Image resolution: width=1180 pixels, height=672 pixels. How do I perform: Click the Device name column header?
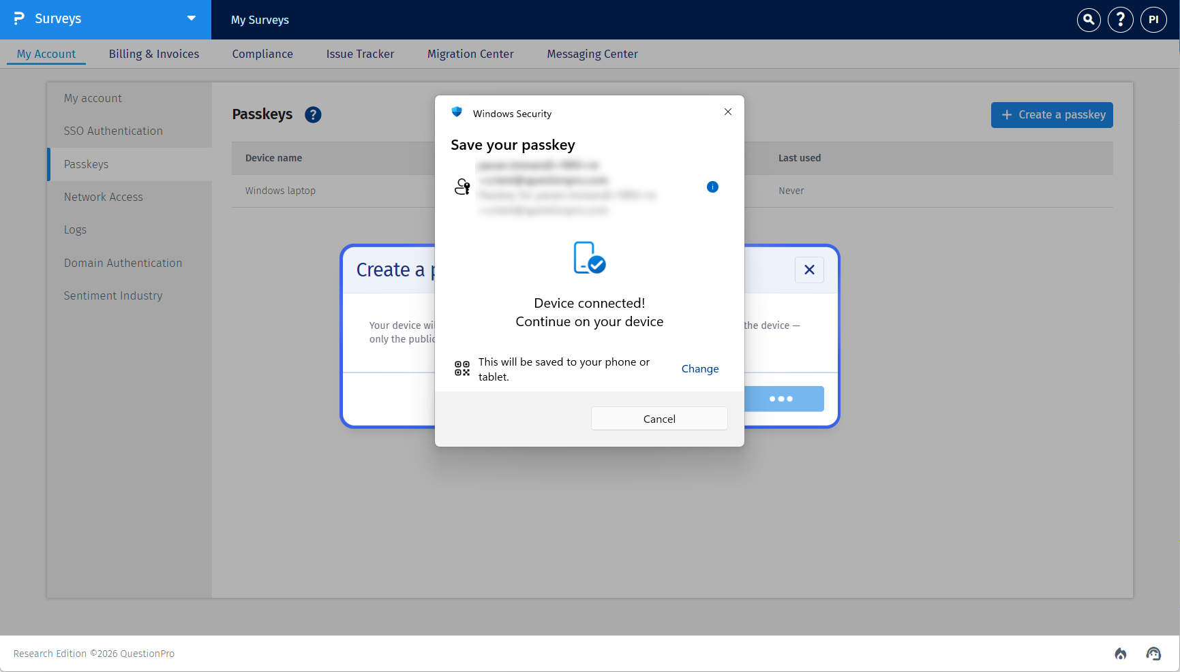[x=273, y=158]
